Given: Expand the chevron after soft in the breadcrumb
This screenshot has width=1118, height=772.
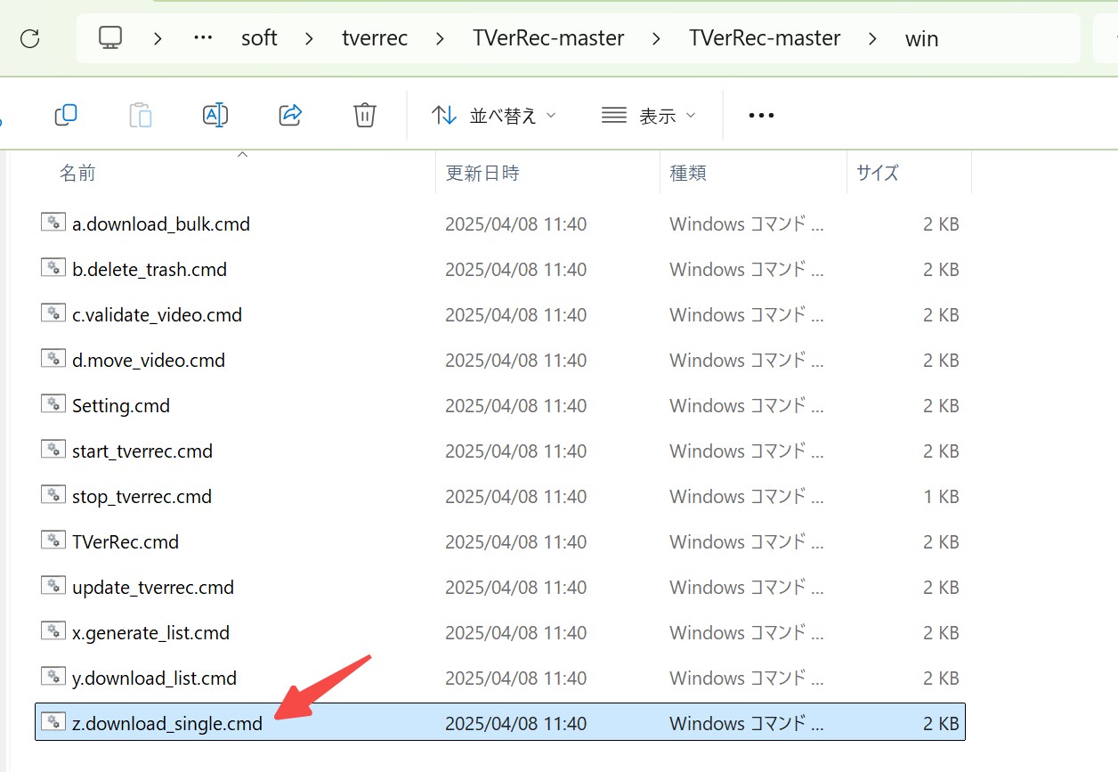Looking at the screenshot, I should pyautogui.click(x=310, y=38).
